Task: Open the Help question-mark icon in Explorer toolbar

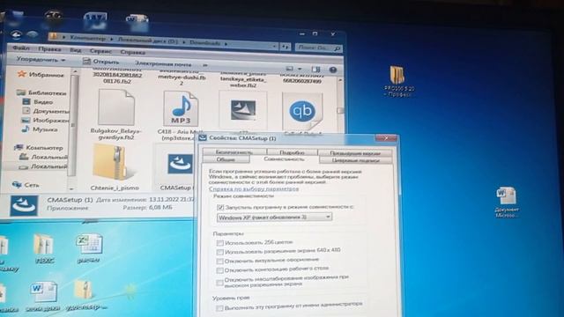Action: [x=333, y=70]
